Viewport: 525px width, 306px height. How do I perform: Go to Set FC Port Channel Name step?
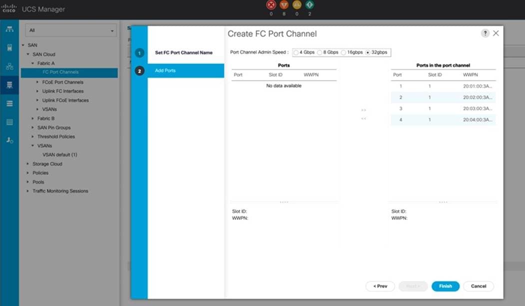click(183, 52)
